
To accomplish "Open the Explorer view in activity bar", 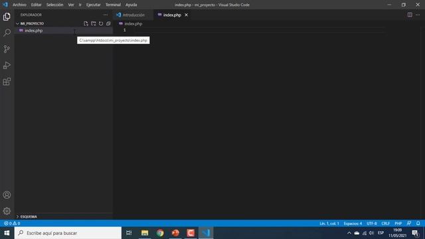I will [x=7, y=17].
